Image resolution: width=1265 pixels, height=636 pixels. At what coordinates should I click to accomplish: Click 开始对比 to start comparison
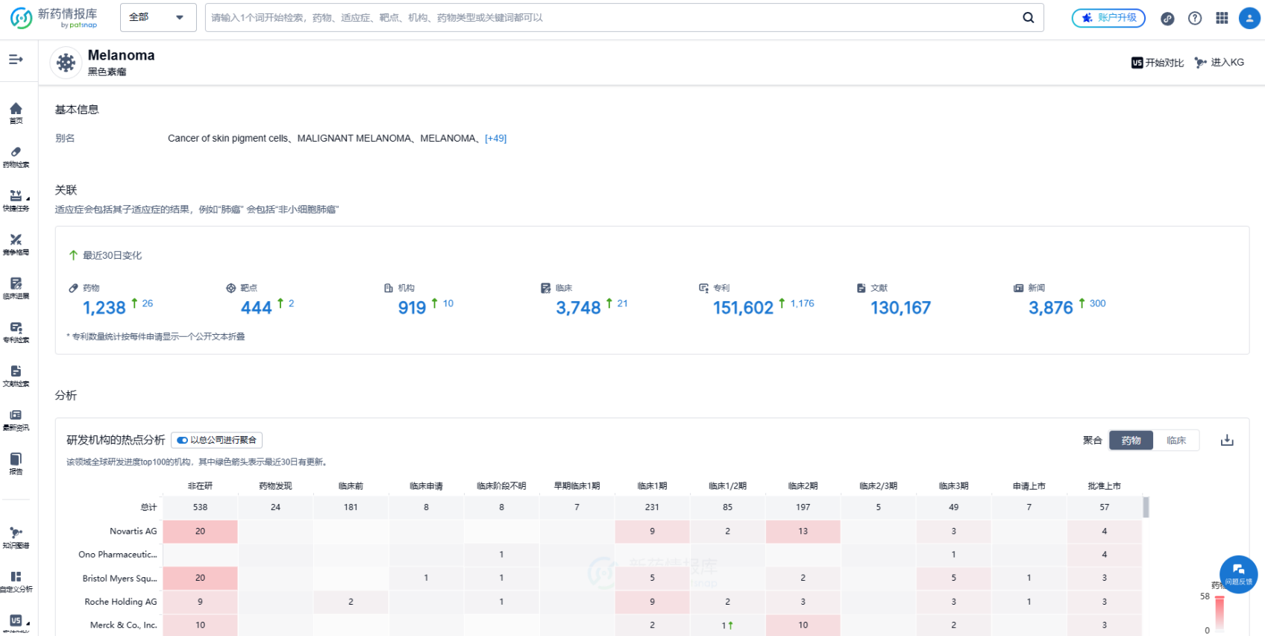1158,63
